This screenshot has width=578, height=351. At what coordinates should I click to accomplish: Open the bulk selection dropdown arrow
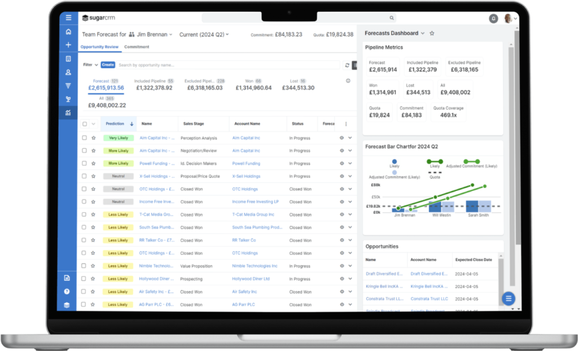click(x=93, y=124)
